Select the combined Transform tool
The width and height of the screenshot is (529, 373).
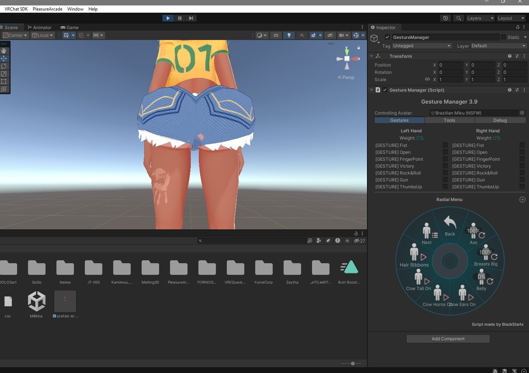click(4, 89)
